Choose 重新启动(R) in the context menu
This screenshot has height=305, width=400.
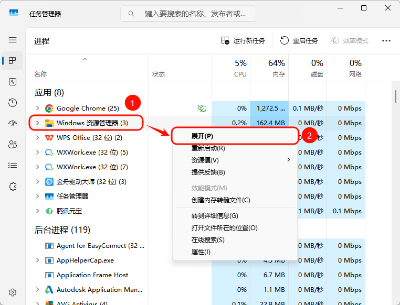[x=235, y=148]
